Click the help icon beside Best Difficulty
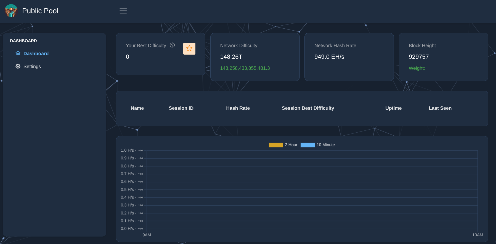496x244 pixels. pos(172,45)
